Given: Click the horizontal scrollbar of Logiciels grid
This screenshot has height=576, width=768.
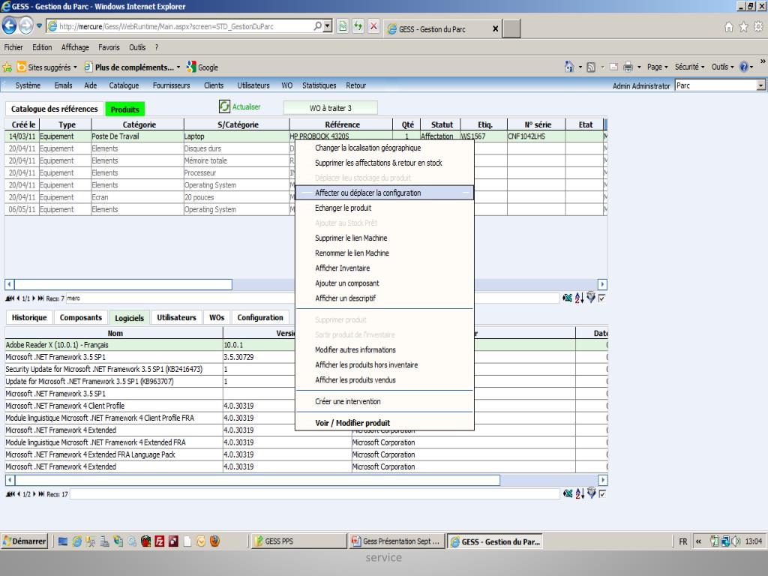Looking at the screenshot, I should point(257,480).
